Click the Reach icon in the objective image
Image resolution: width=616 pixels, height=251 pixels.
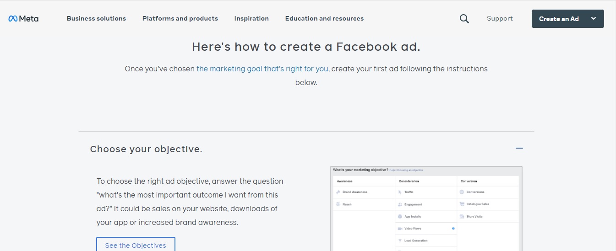click(338, 204)
